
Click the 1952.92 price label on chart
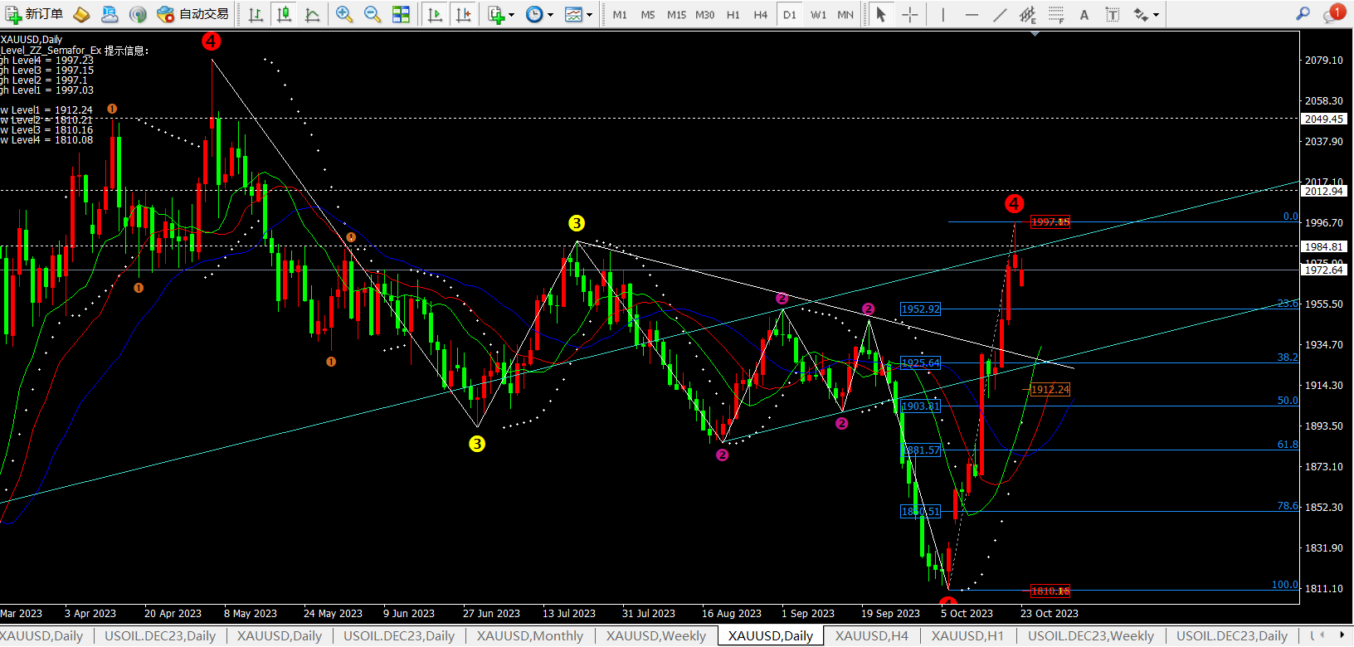[921, 309]
